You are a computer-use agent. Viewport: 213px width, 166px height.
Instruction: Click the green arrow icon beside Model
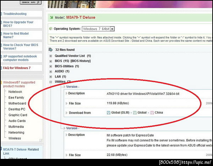pyautogui.click(x=51, y=17)
